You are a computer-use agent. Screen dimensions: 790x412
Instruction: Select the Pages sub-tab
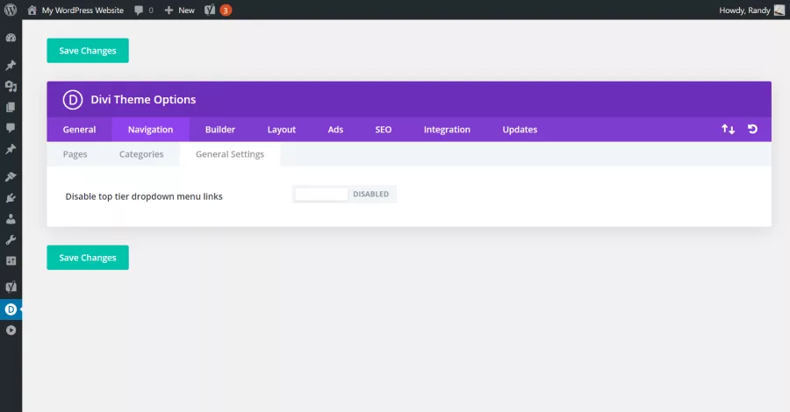tap(75, 154)
